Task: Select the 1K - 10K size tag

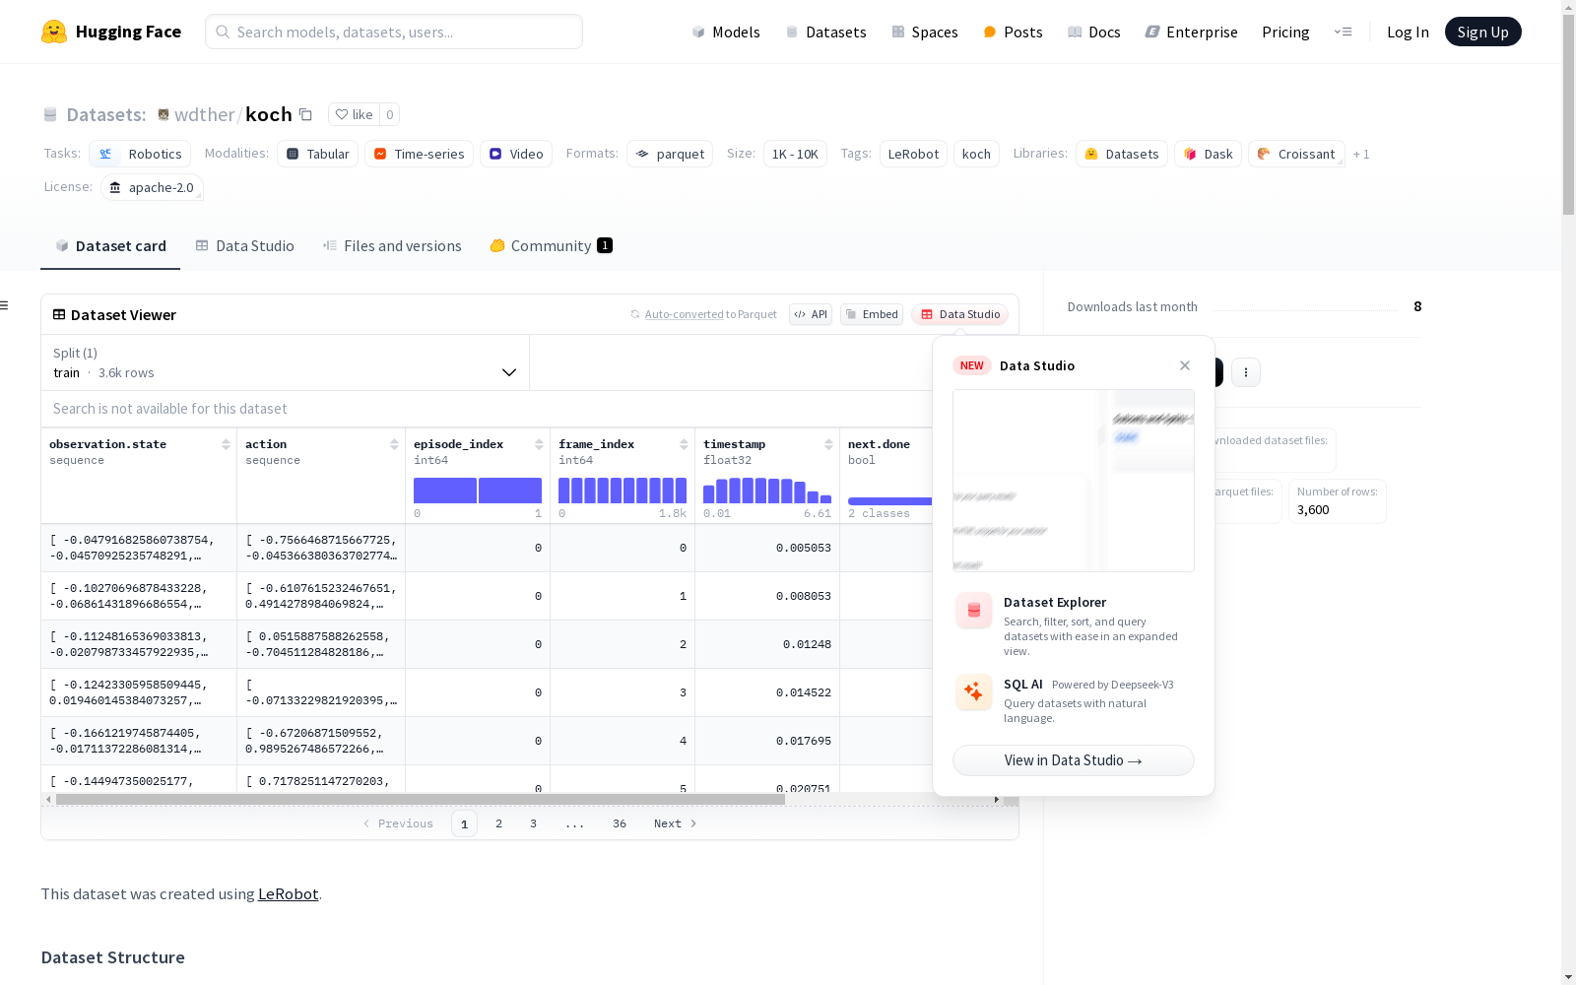Action: pyautogui.click(x=795, y=154)
